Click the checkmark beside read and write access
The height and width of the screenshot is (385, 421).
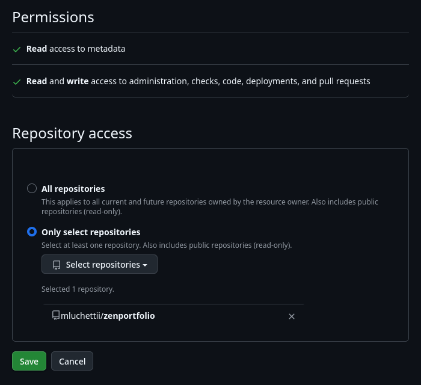coord(17,82)
